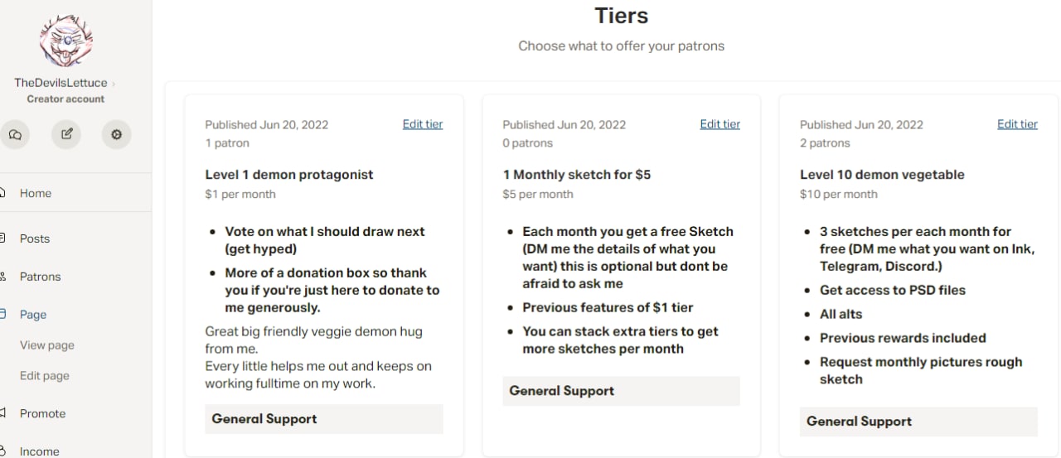Edit tier for Level 10 demon vegetable
Image resolution: width=1061 pixels, height=458 pixels.
(1017, 124)
